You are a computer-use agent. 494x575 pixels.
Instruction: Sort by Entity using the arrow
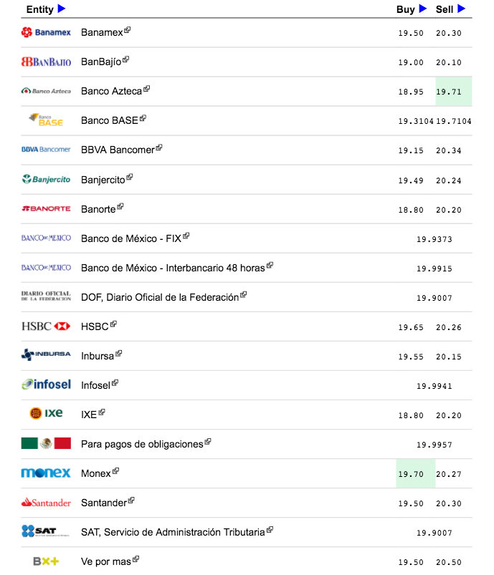click(62, 9)
